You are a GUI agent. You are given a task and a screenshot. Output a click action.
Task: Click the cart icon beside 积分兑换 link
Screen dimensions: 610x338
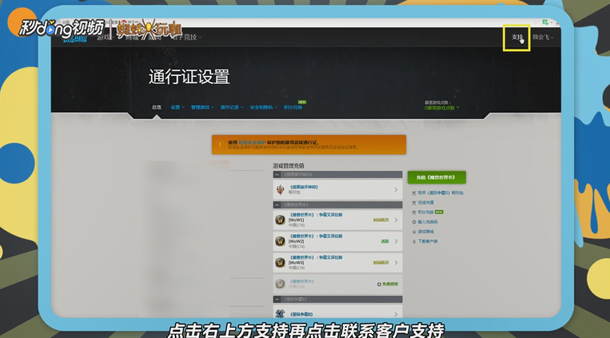[414, 213]
